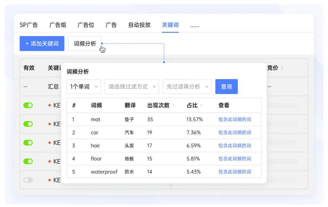Click the 添加关键词 button
The image size is (328, 207).
[42, 44]
